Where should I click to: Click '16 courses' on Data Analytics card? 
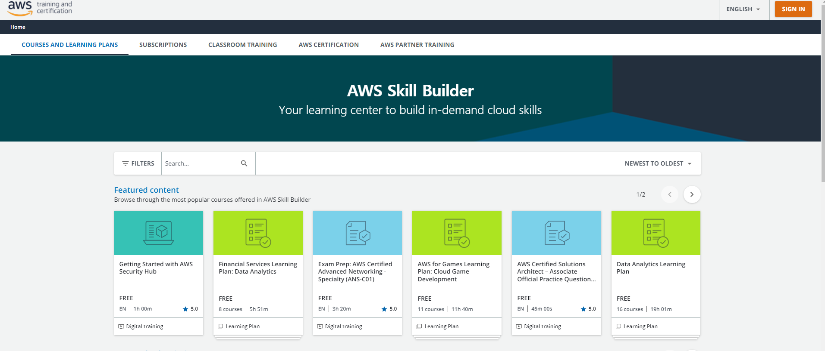pyautogui.click(x=630, y=309)
